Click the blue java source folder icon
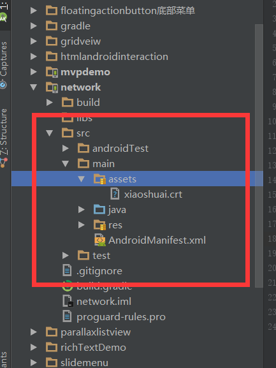276x368 pixels. (x=99, y=209)
